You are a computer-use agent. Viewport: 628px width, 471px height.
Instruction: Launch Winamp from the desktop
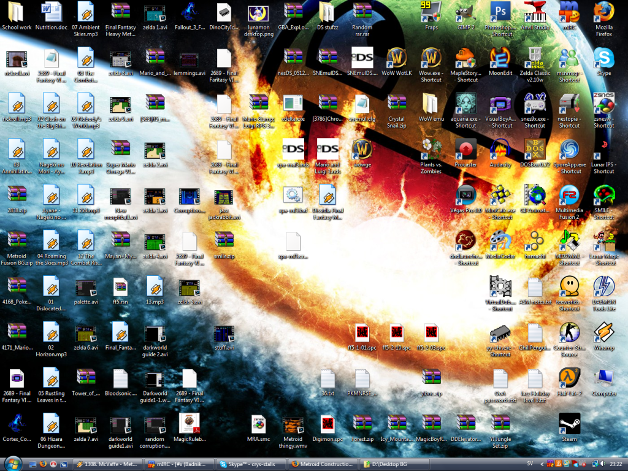(603, 334)
